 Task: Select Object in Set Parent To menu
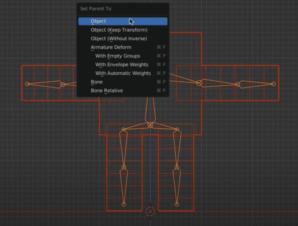[123, 21]
